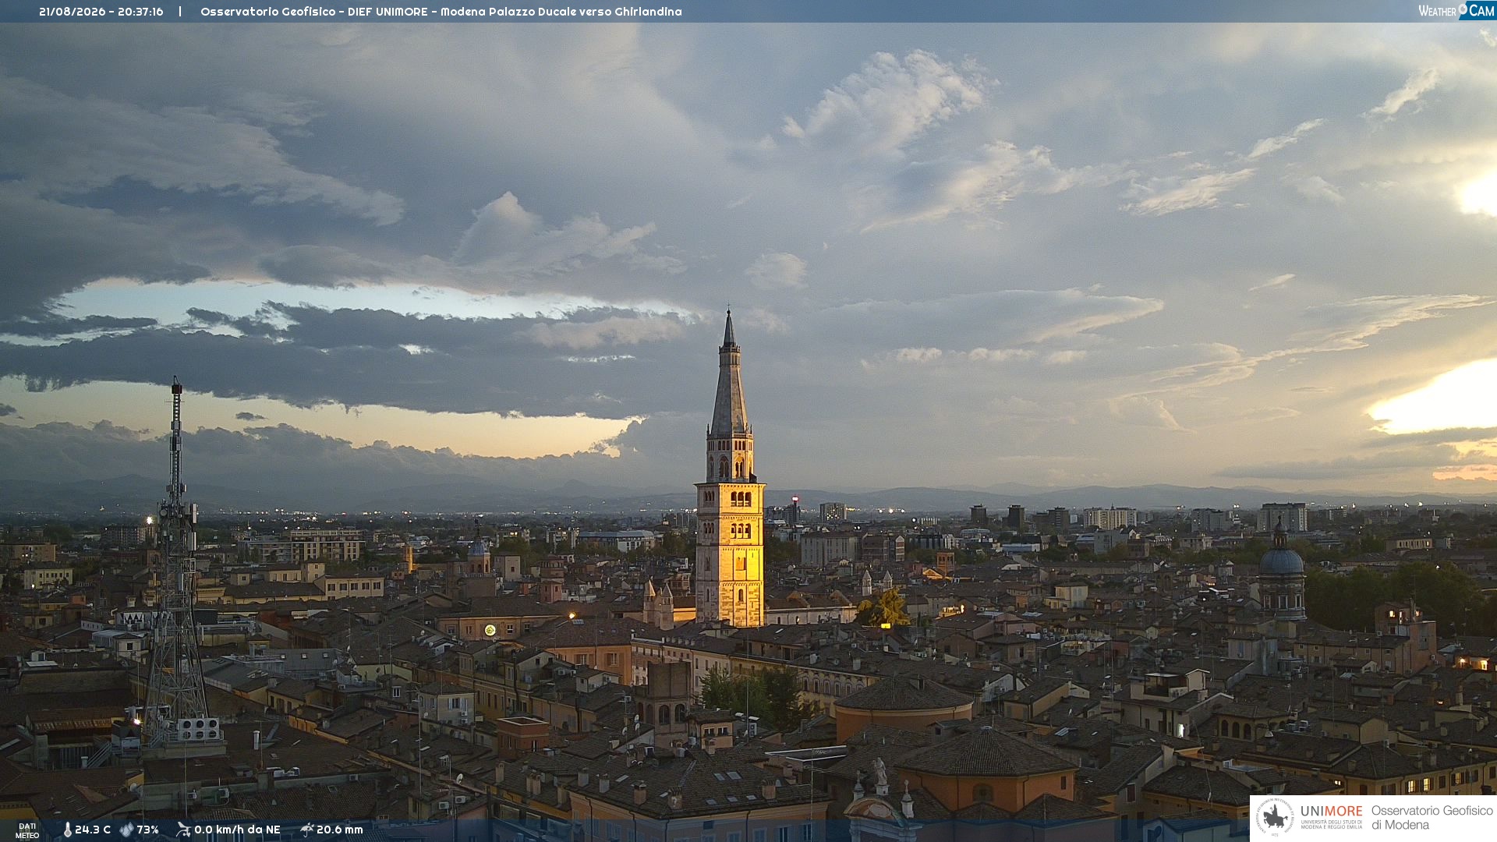Image resolution: width=1497 pixels, height=842 pixels.
Task: Click the rain umbrella precipitation icon
Action: [x=307, y=830]
